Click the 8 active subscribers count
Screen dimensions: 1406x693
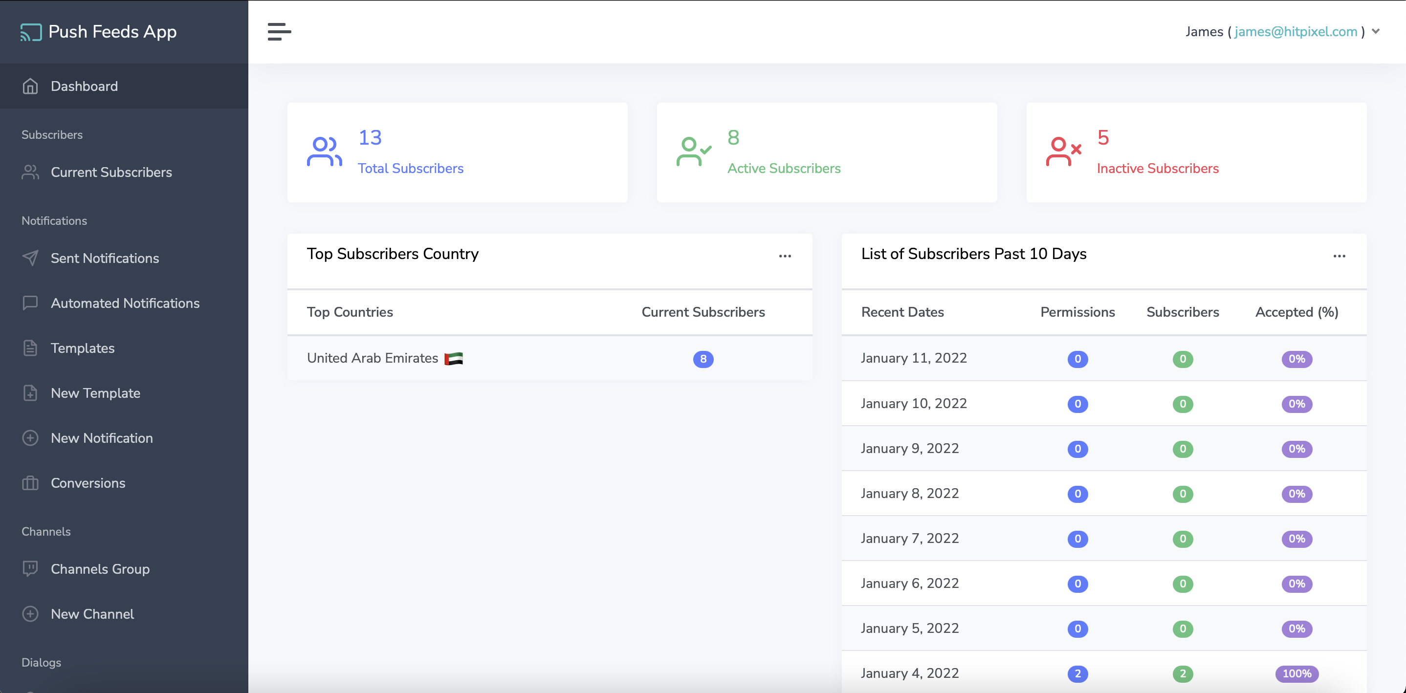pyautogui.click(x=733, y=137)
